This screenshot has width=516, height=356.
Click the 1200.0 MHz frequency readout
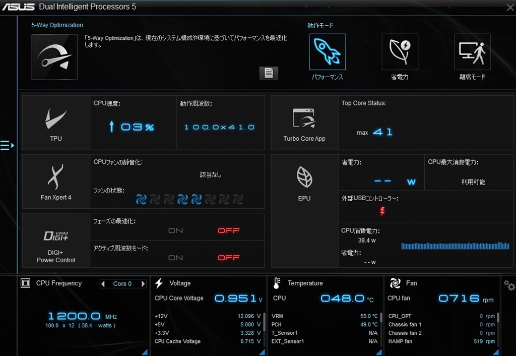pyautogui.click(x=83, y=316)
